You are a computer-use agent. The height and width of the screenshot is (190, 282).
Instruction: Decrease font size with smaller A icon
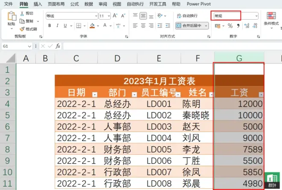click(x=123, y=16)
